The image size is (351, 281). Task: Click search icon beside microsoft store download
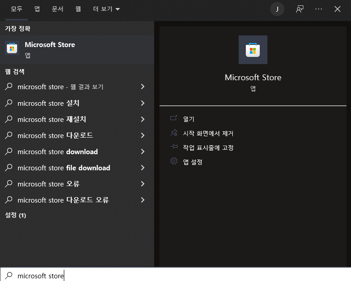(9, 151)
